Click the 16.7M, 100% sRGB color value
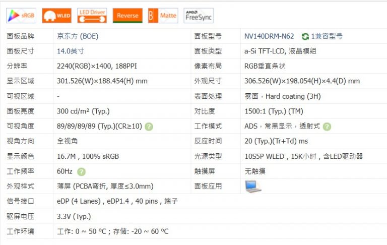The height and width of the screenshot is (245, 387). [88, 156]
